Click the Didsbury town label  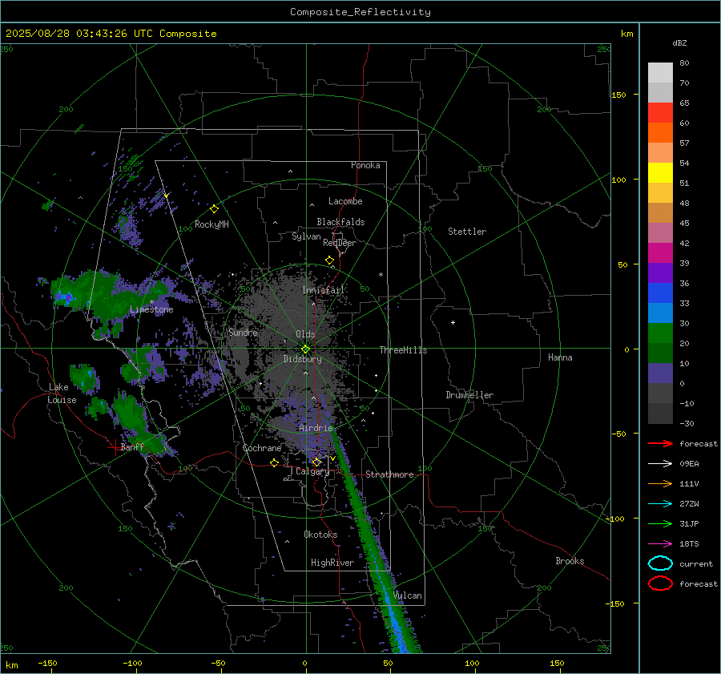(302, 359)
